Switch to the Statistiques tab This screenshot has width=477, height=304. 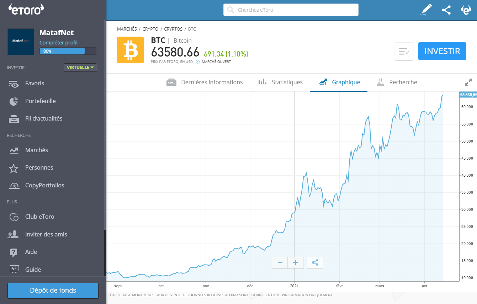(x=280, y=82)
